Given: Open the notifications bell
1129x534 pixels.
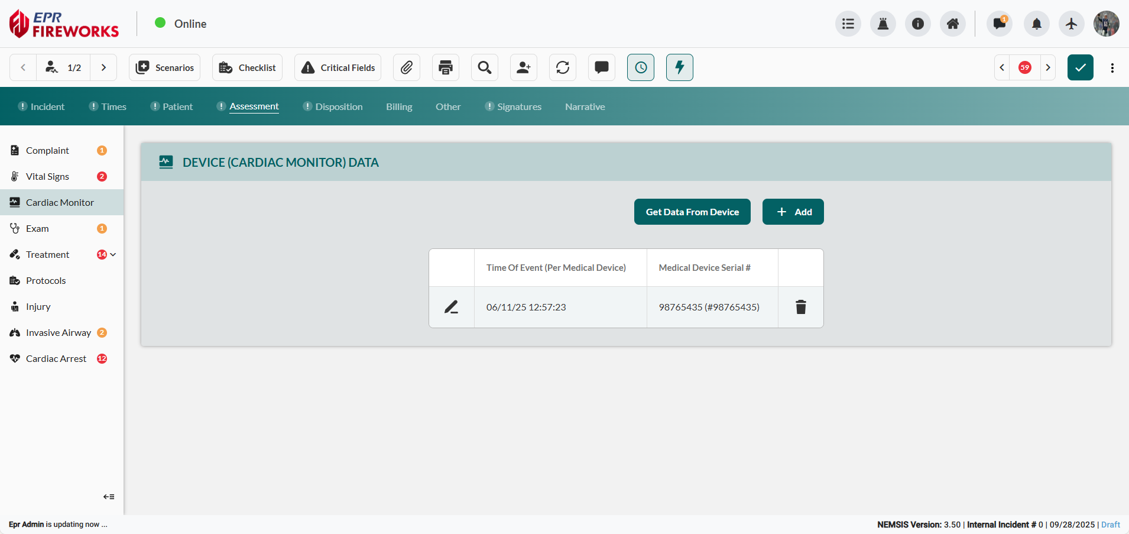Looking at the screenshot, I should click(x=1037, y=24).
